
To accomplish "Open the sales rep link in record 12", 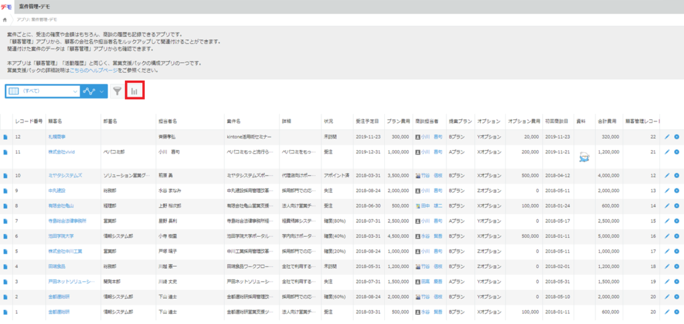I will [432, 137].
